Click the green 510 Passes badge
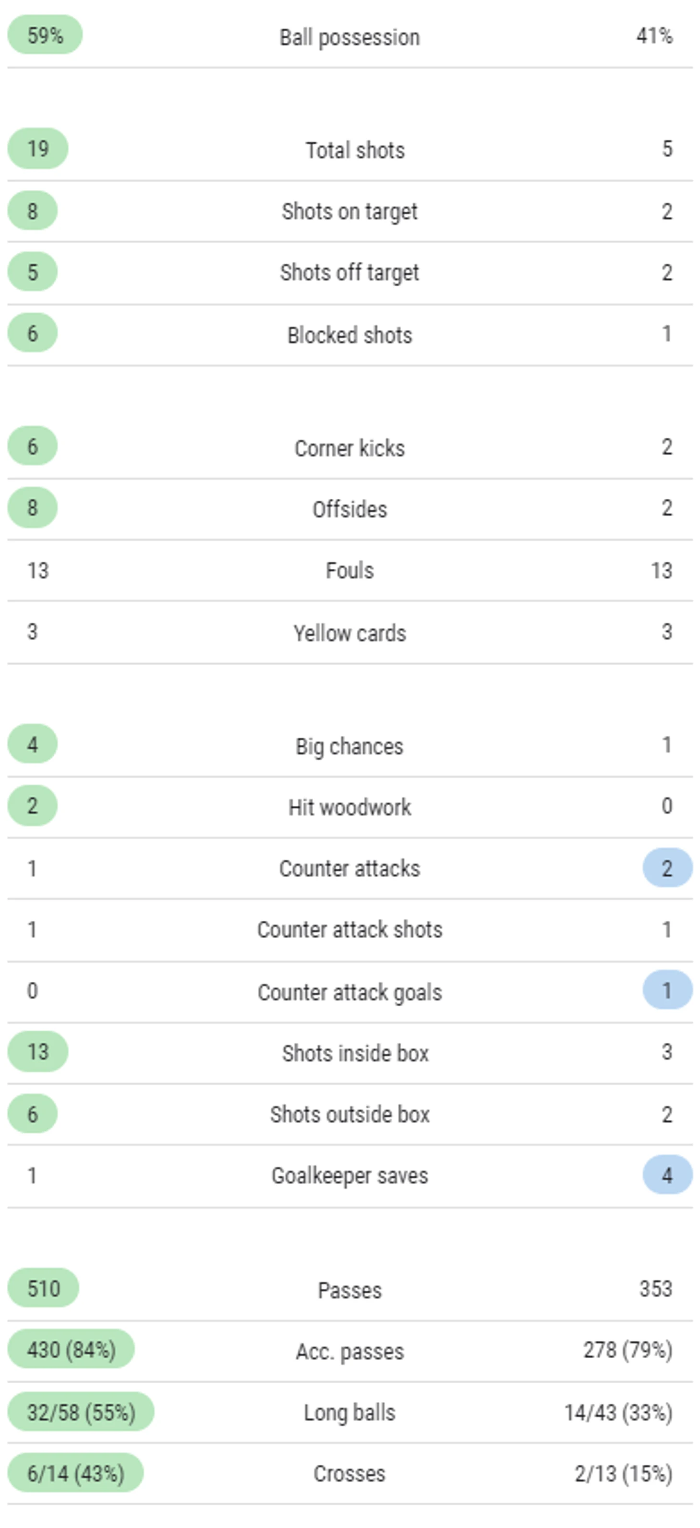700x1528 pixels. tap(43, 1288)
